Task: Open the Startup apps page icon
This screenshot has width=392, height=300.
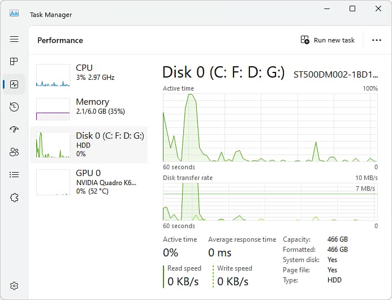Action: point(14,129)
